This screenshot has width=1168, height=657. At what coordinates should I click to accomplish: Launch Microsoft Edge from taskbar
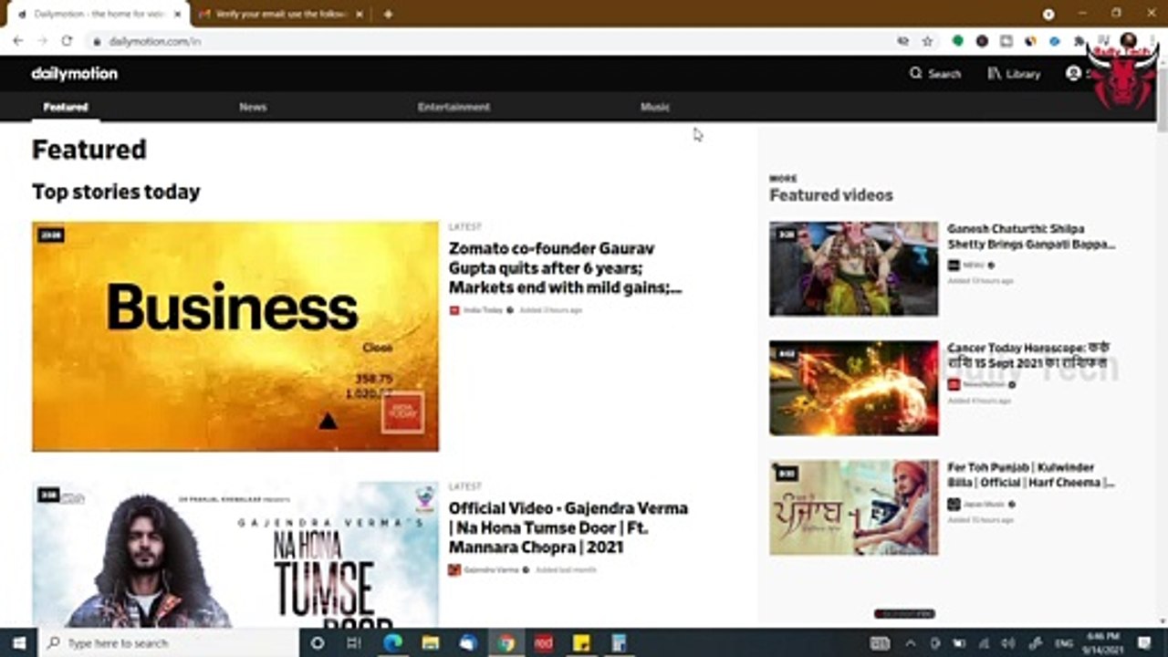coord(392,643)
